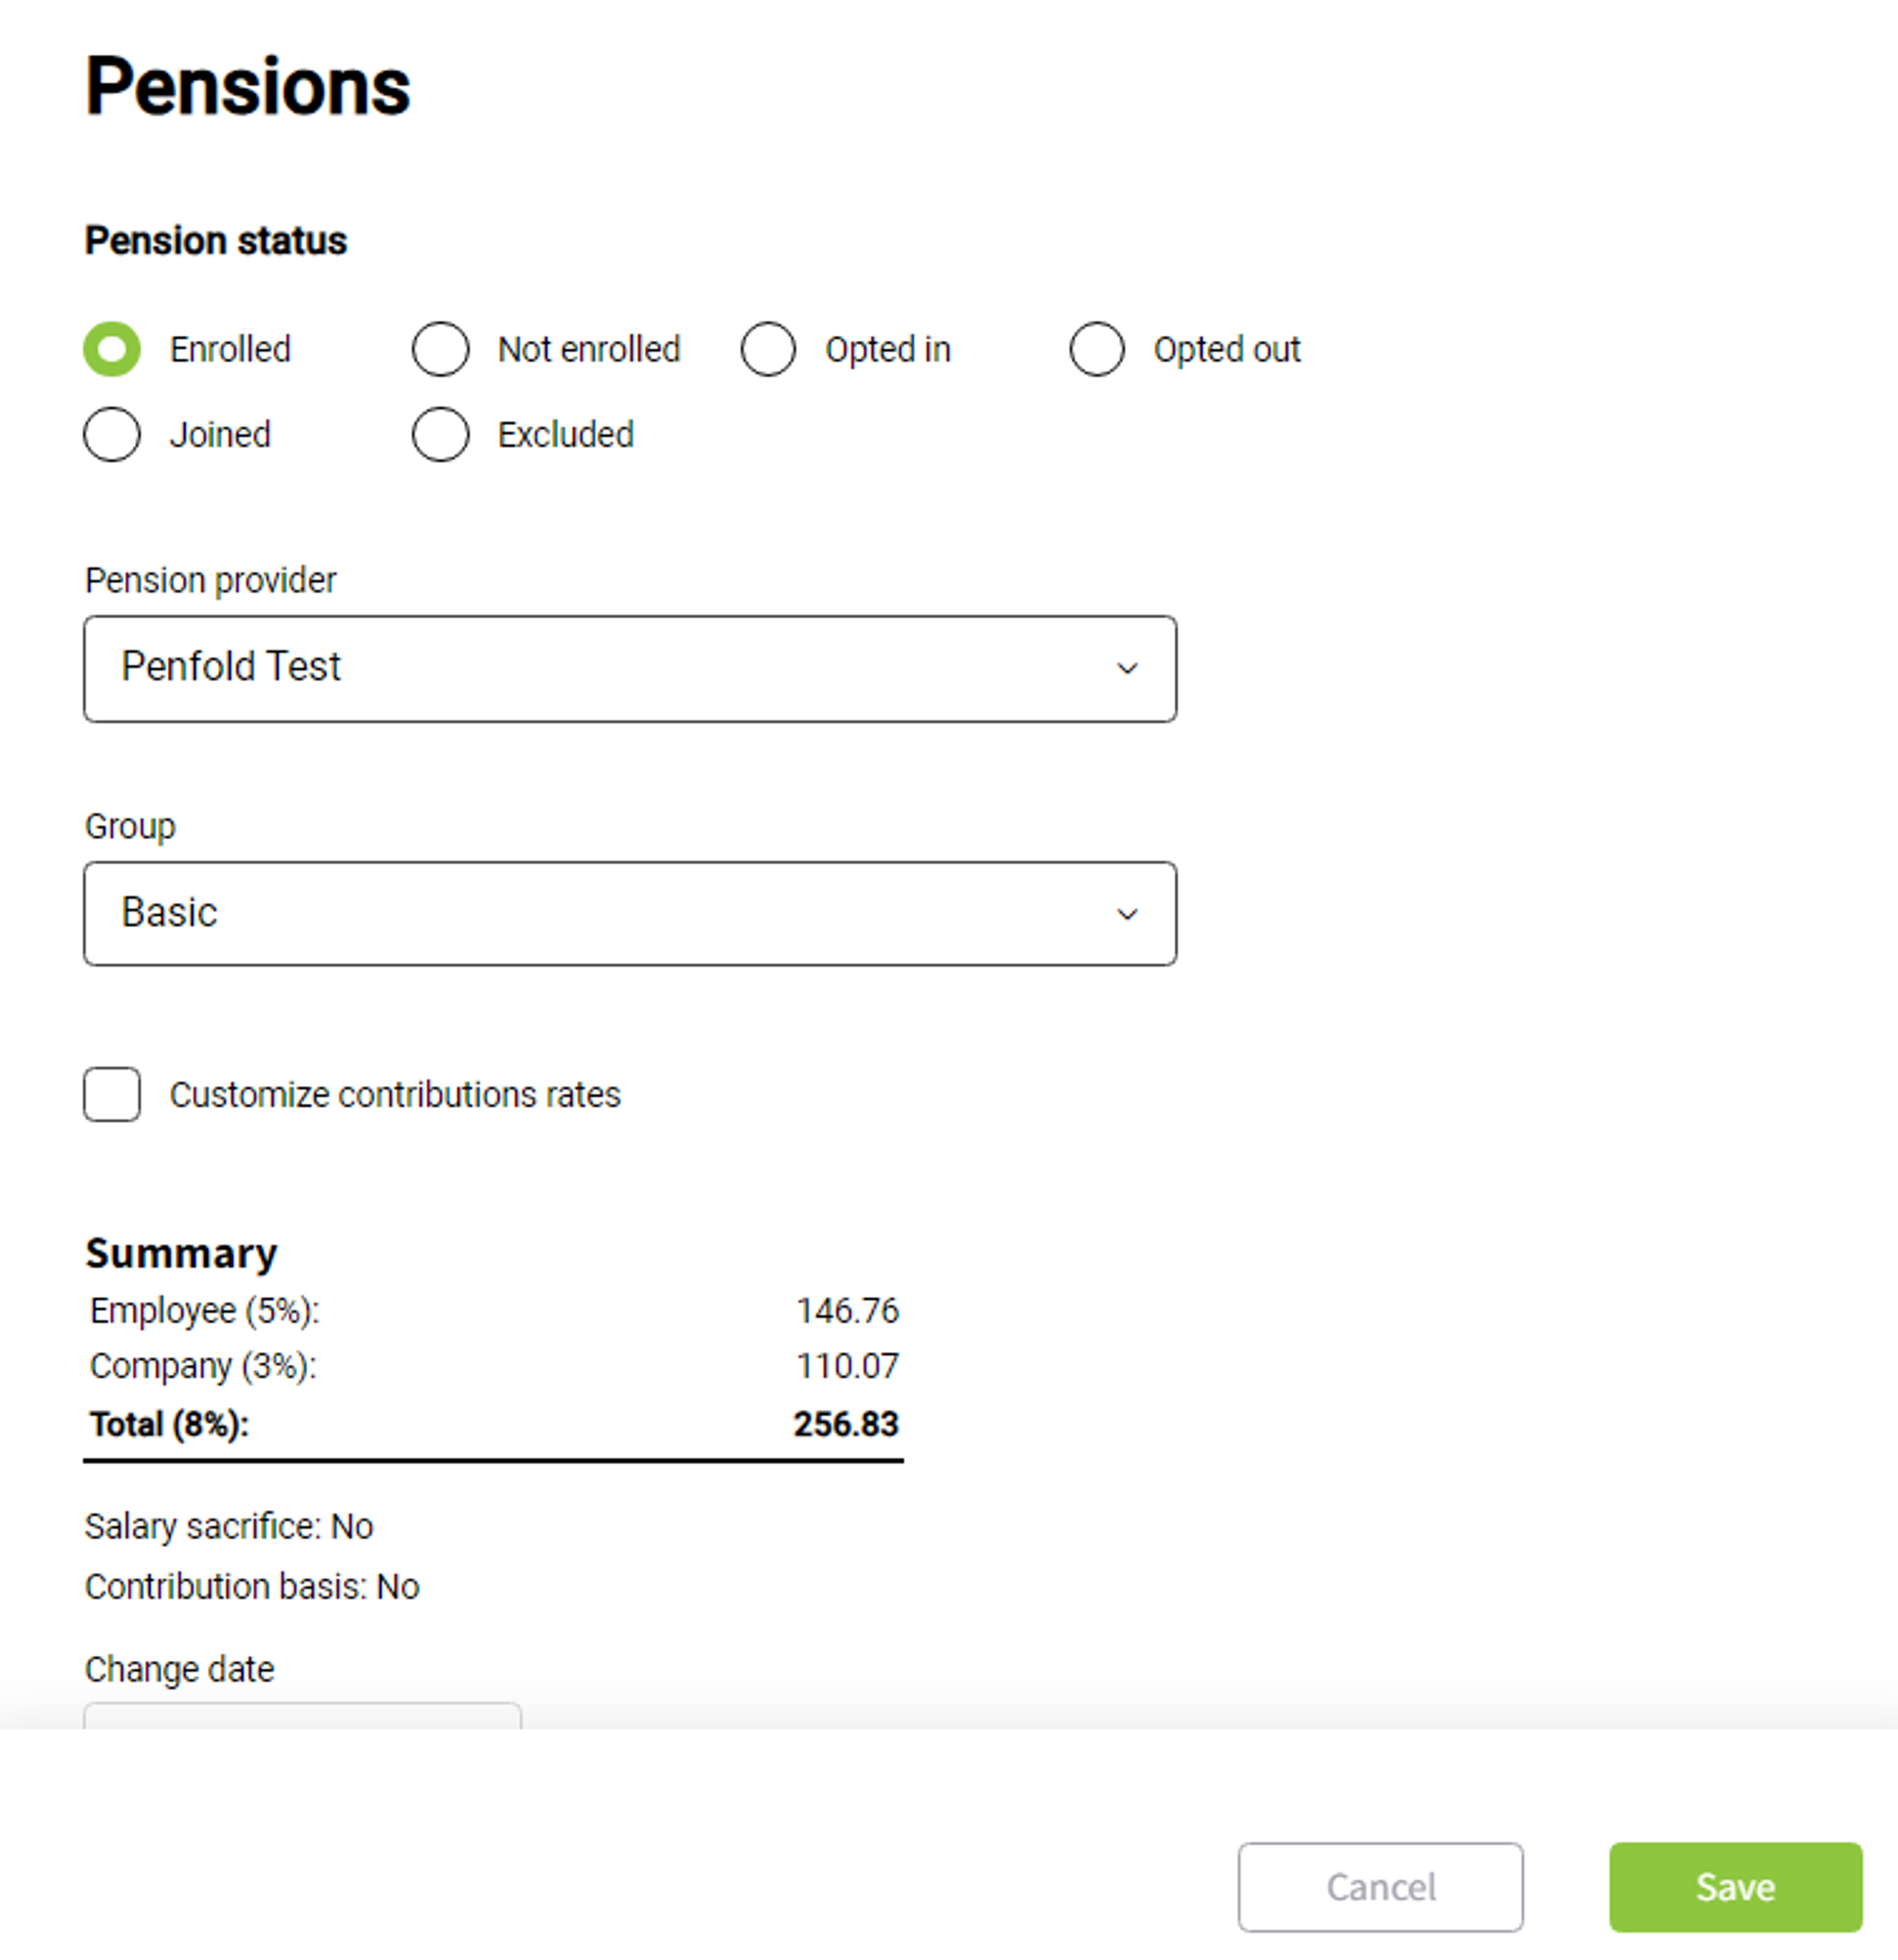This screenshot has height=1960, width=1898.
Task: Select the "Opted in" pension status
Action: click(x=769, y=349)
